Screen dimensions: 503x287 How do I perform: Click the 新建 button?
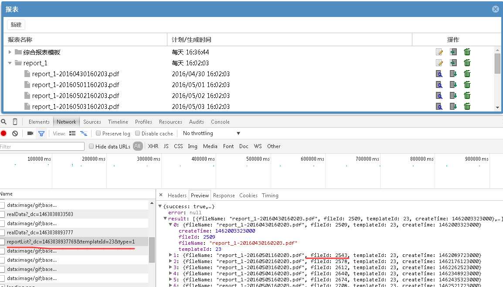(16, 25)
